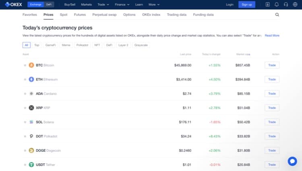Image resolution: width=302 pixels, height=171 pixels.
Task: Sort by Market cap column header
Action: pyautogui.click(x=243, y=54)
